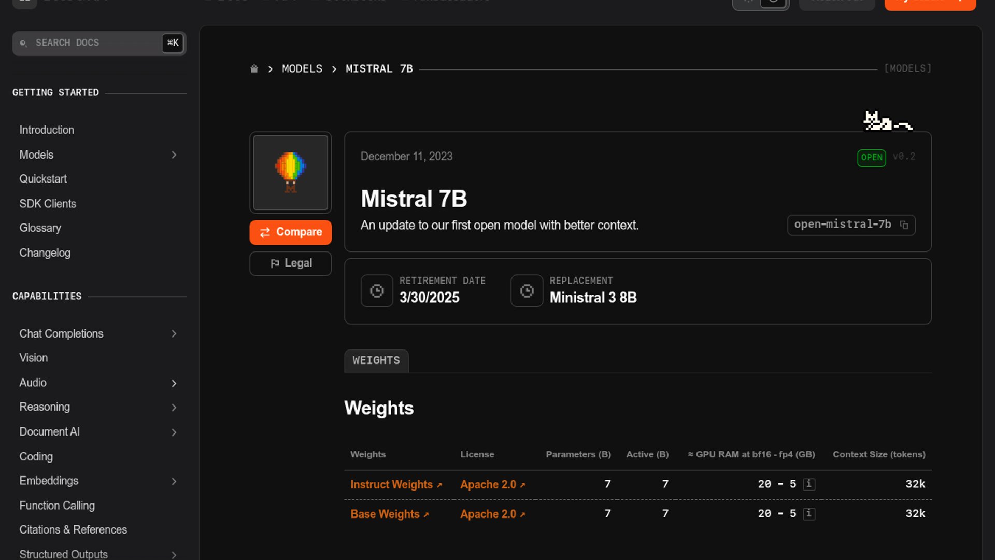Copy the open-mistral-7b model ID
Viewport: 995px width, 560px height.
coord(904,225)
